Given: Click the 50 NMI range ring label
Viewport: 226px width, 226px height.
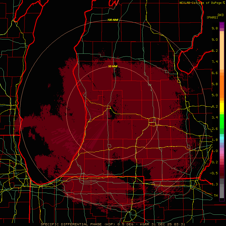Looking at the screenshot, I should [113, 66].
